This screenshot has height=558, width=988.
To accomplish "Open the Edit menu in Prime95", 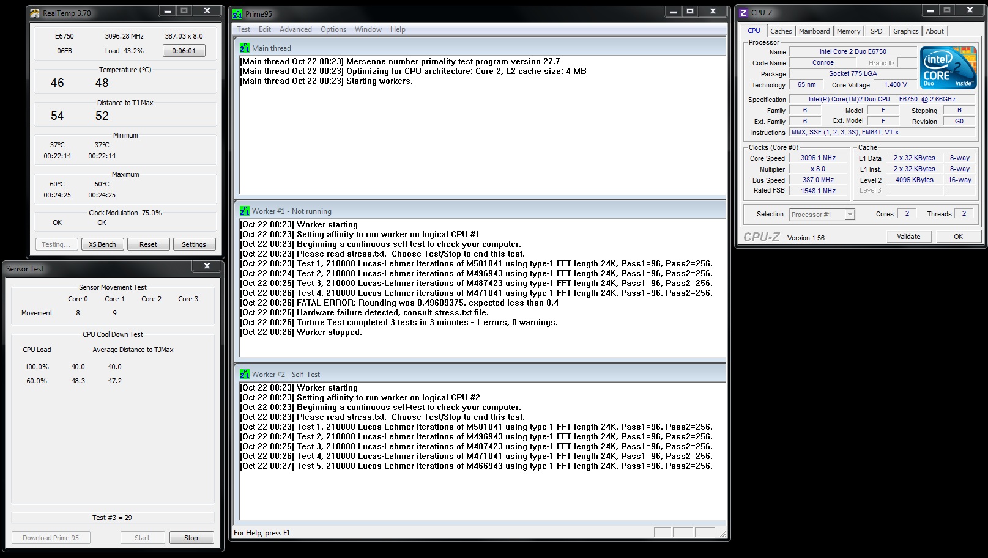I will tap(265, 29).
